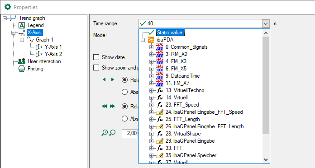Click the scroll up arrow of the list
Screen dimensions: 315x168
click(266, 33)
